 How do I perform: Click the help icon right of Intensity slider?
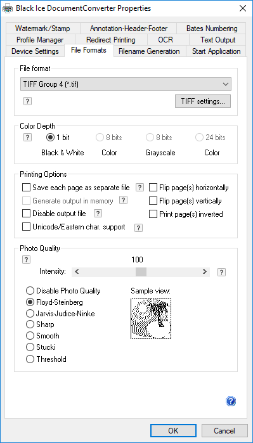[x=222, y=273]
